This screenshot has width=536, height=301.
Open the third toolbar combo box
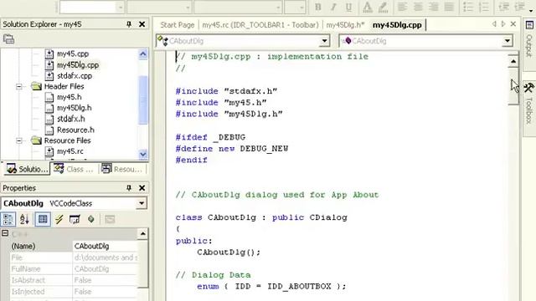point(278,8)
